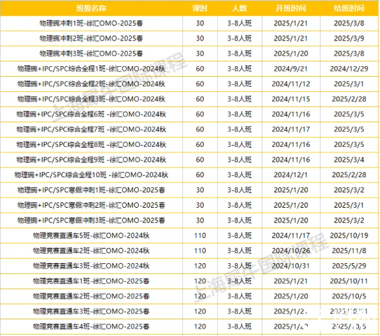Click start date 2024/12/1 cell
Screen dimensions: 380x336
click(x=291, y=175)
